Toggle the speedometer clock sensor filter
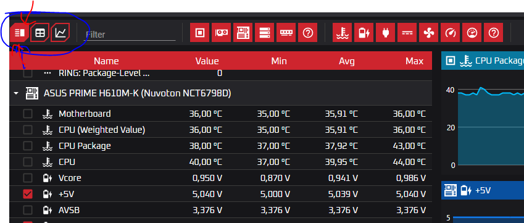This screenshot has height=223, width=524. coord(450,32)
